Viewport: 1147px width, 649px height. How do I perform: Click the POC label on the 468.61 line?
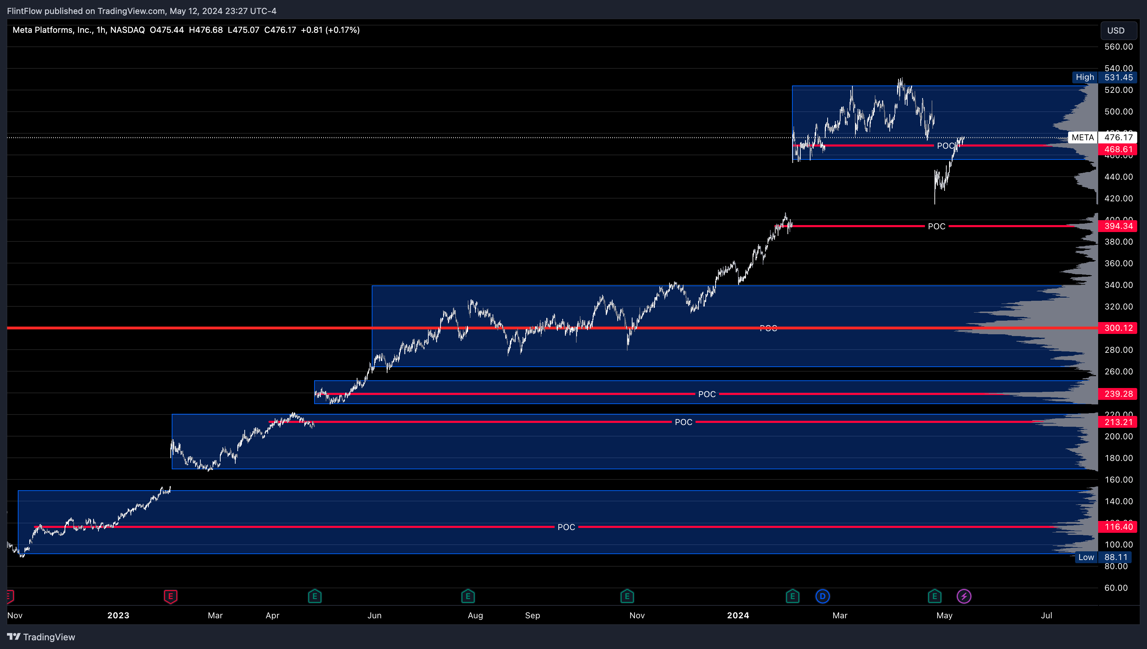click(945, 146)
